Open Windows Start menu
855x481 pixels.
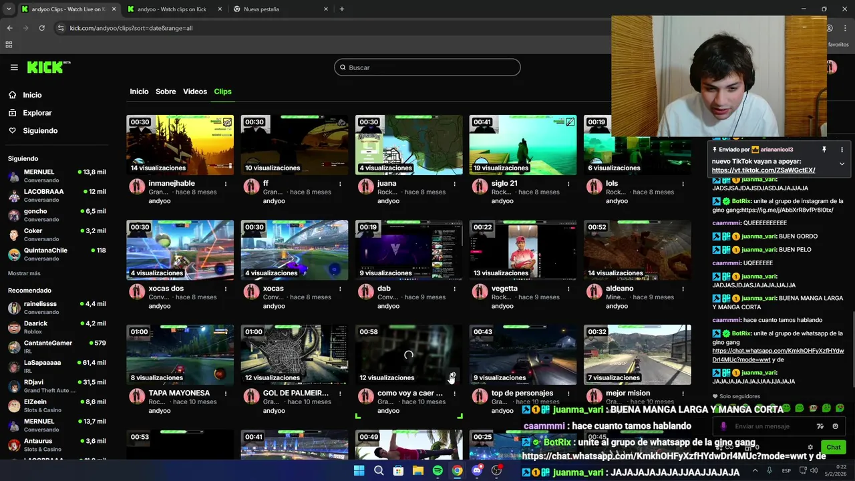(x=359, y=470)
